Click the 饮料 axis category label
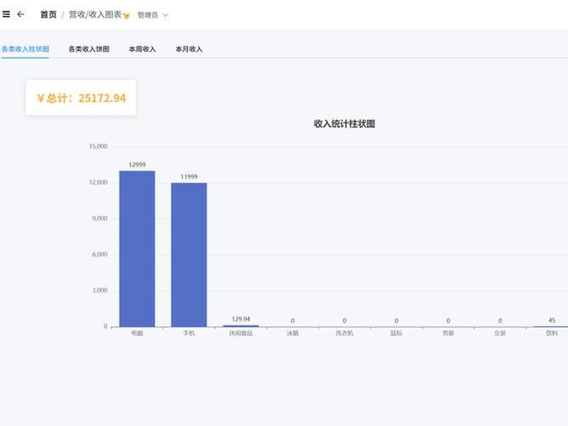Viewport: 568px width, 426px height. 552,333
